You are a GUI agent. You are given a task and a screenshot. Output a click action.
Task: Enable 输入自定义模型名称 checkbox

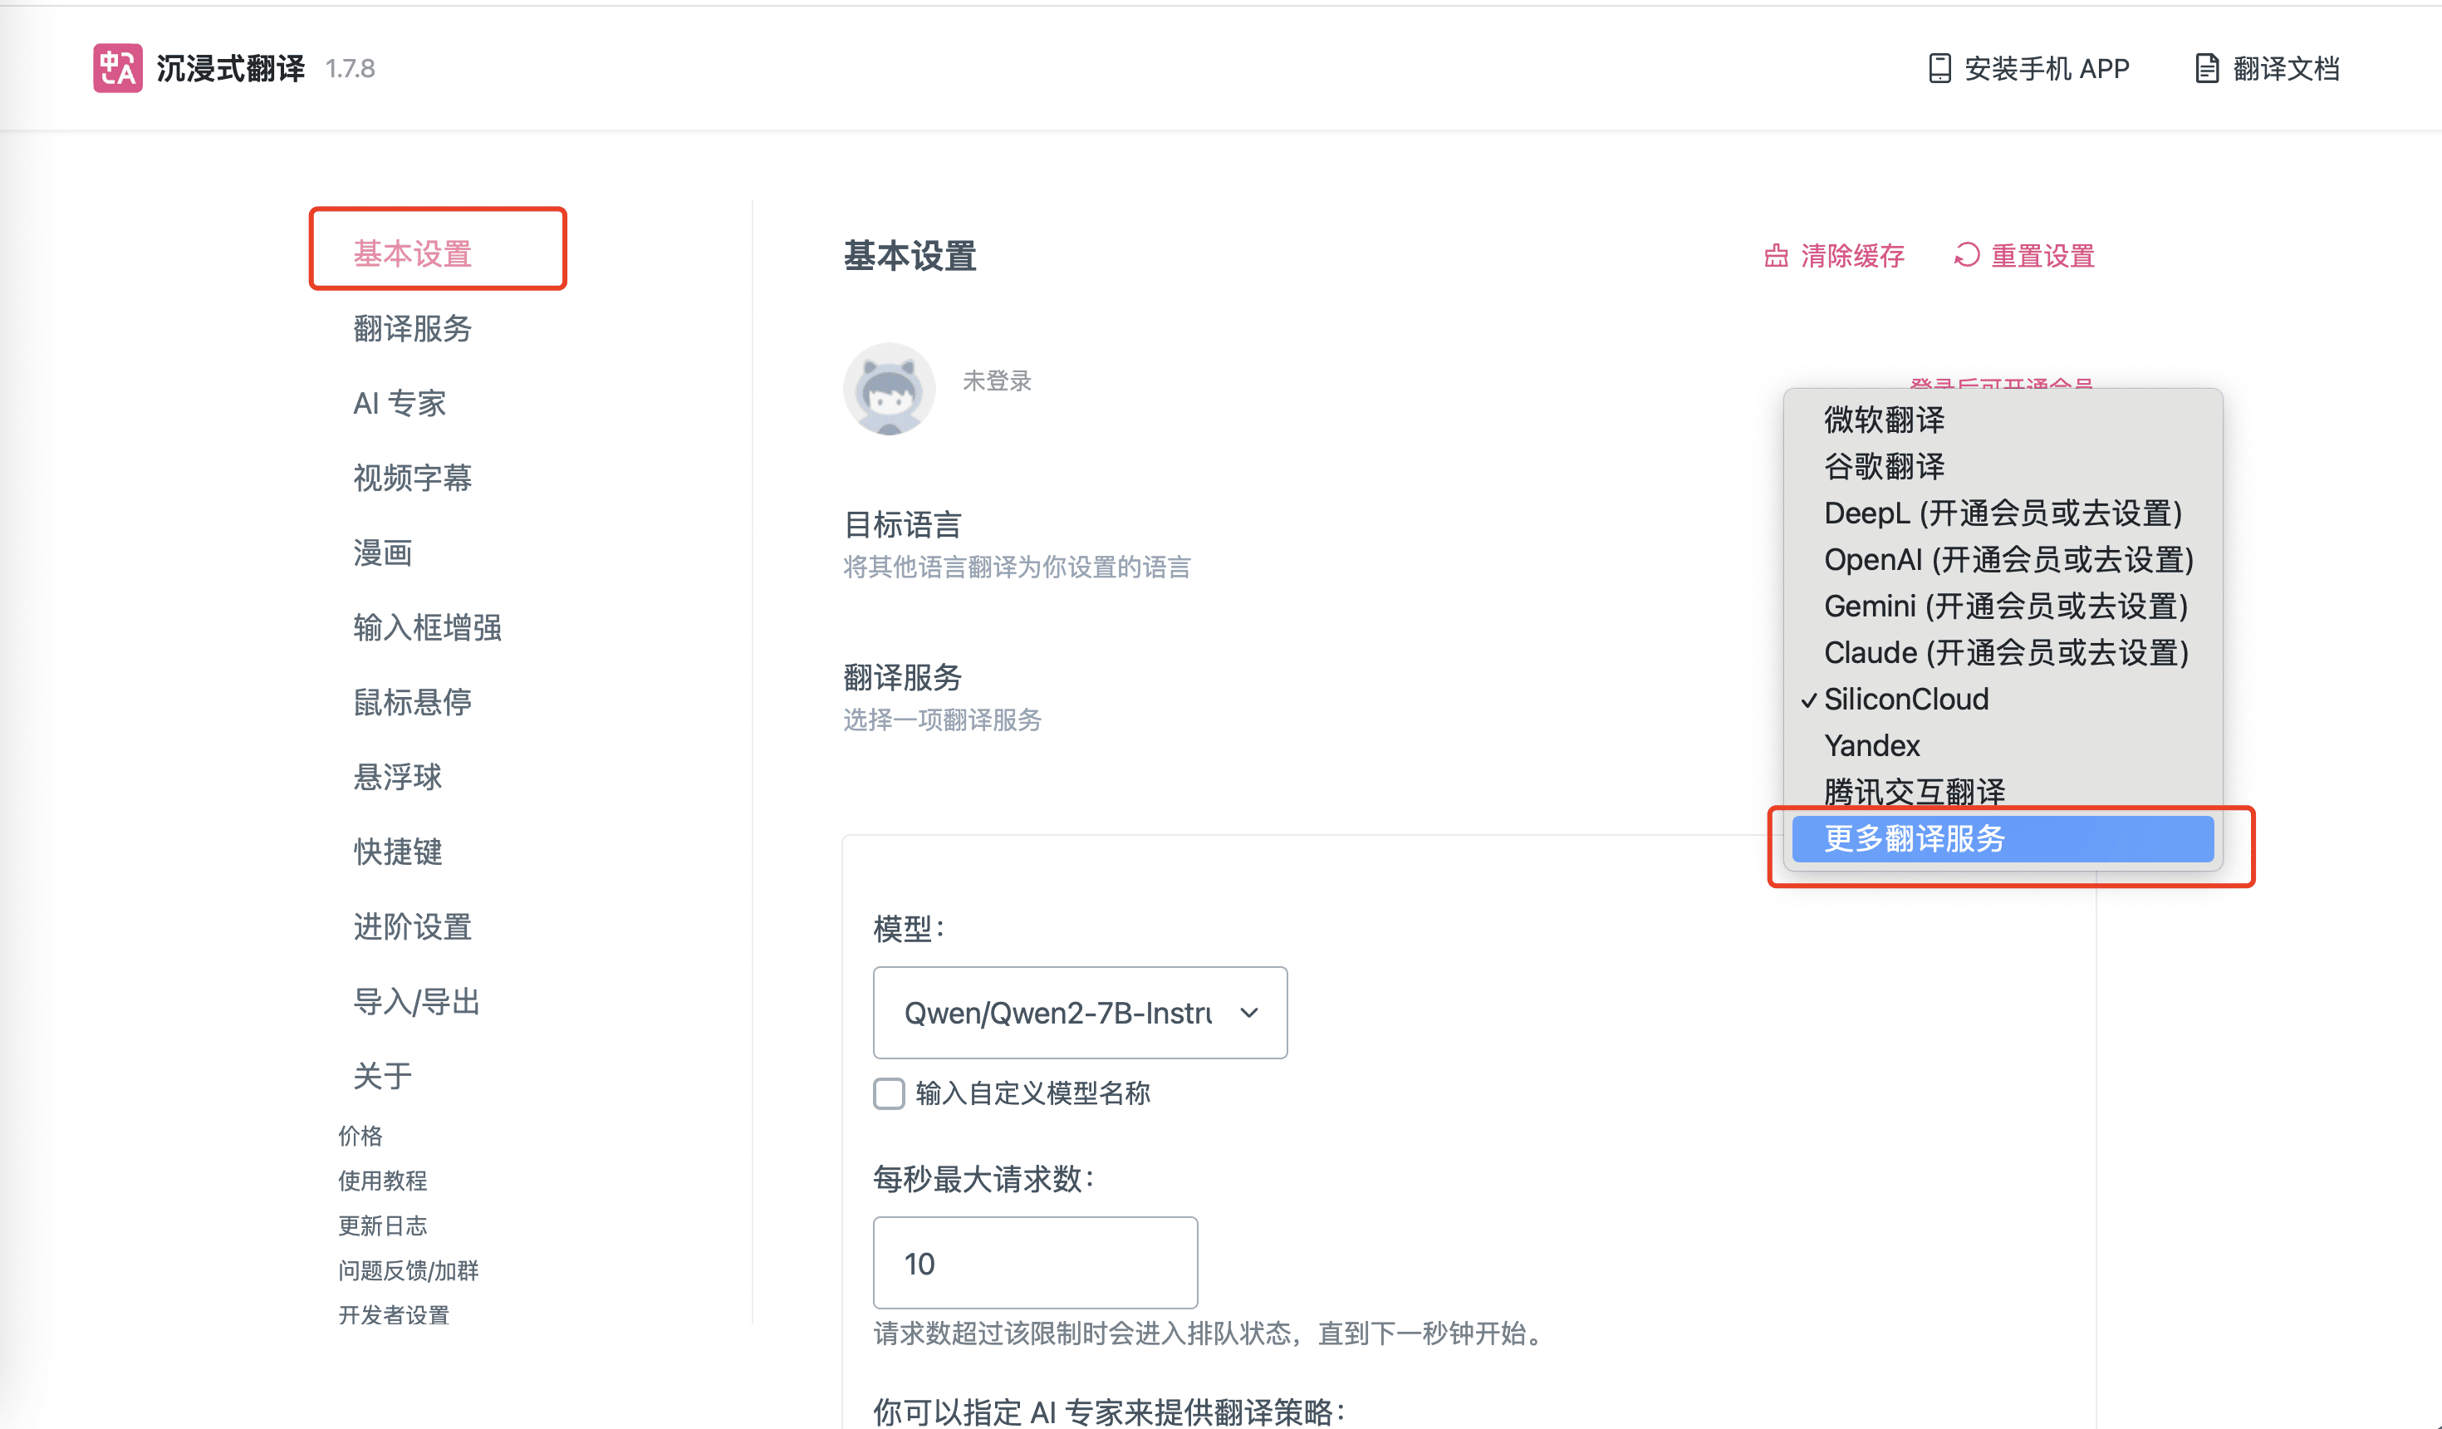click(x=889, y=1093)
